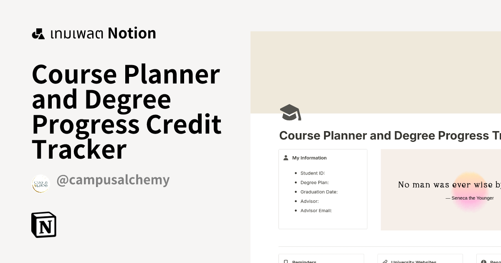This screenshot has height=263, width=501.
Task: Click the Student ID field
Action: pos(312,173)
